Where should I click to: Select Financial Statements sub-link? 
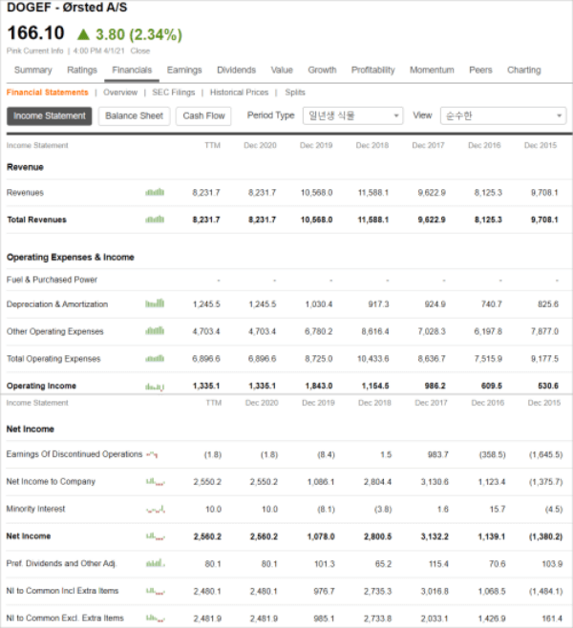(48, 93)
